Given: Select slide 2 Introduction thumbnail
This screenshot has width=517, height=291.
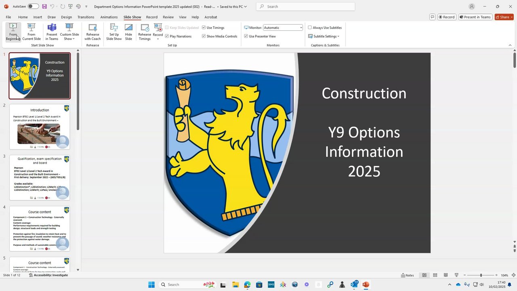Looking at the screenshot, I should [40, 127].
